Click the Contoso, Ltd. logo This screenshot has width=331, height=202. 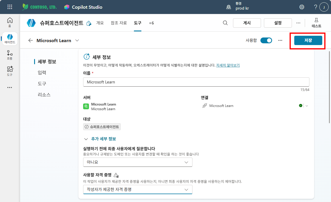click(39, 7)
